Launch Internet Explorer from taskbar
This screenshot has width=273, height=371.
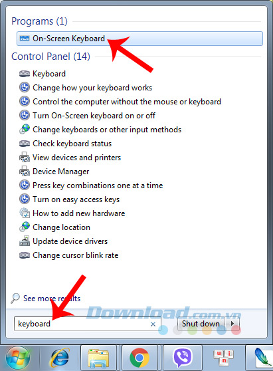click(x=59, y=358)
